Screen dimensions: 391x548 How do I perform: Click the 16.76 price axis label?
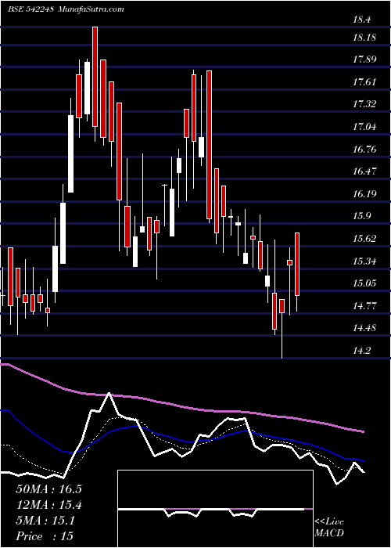[364, 150]
